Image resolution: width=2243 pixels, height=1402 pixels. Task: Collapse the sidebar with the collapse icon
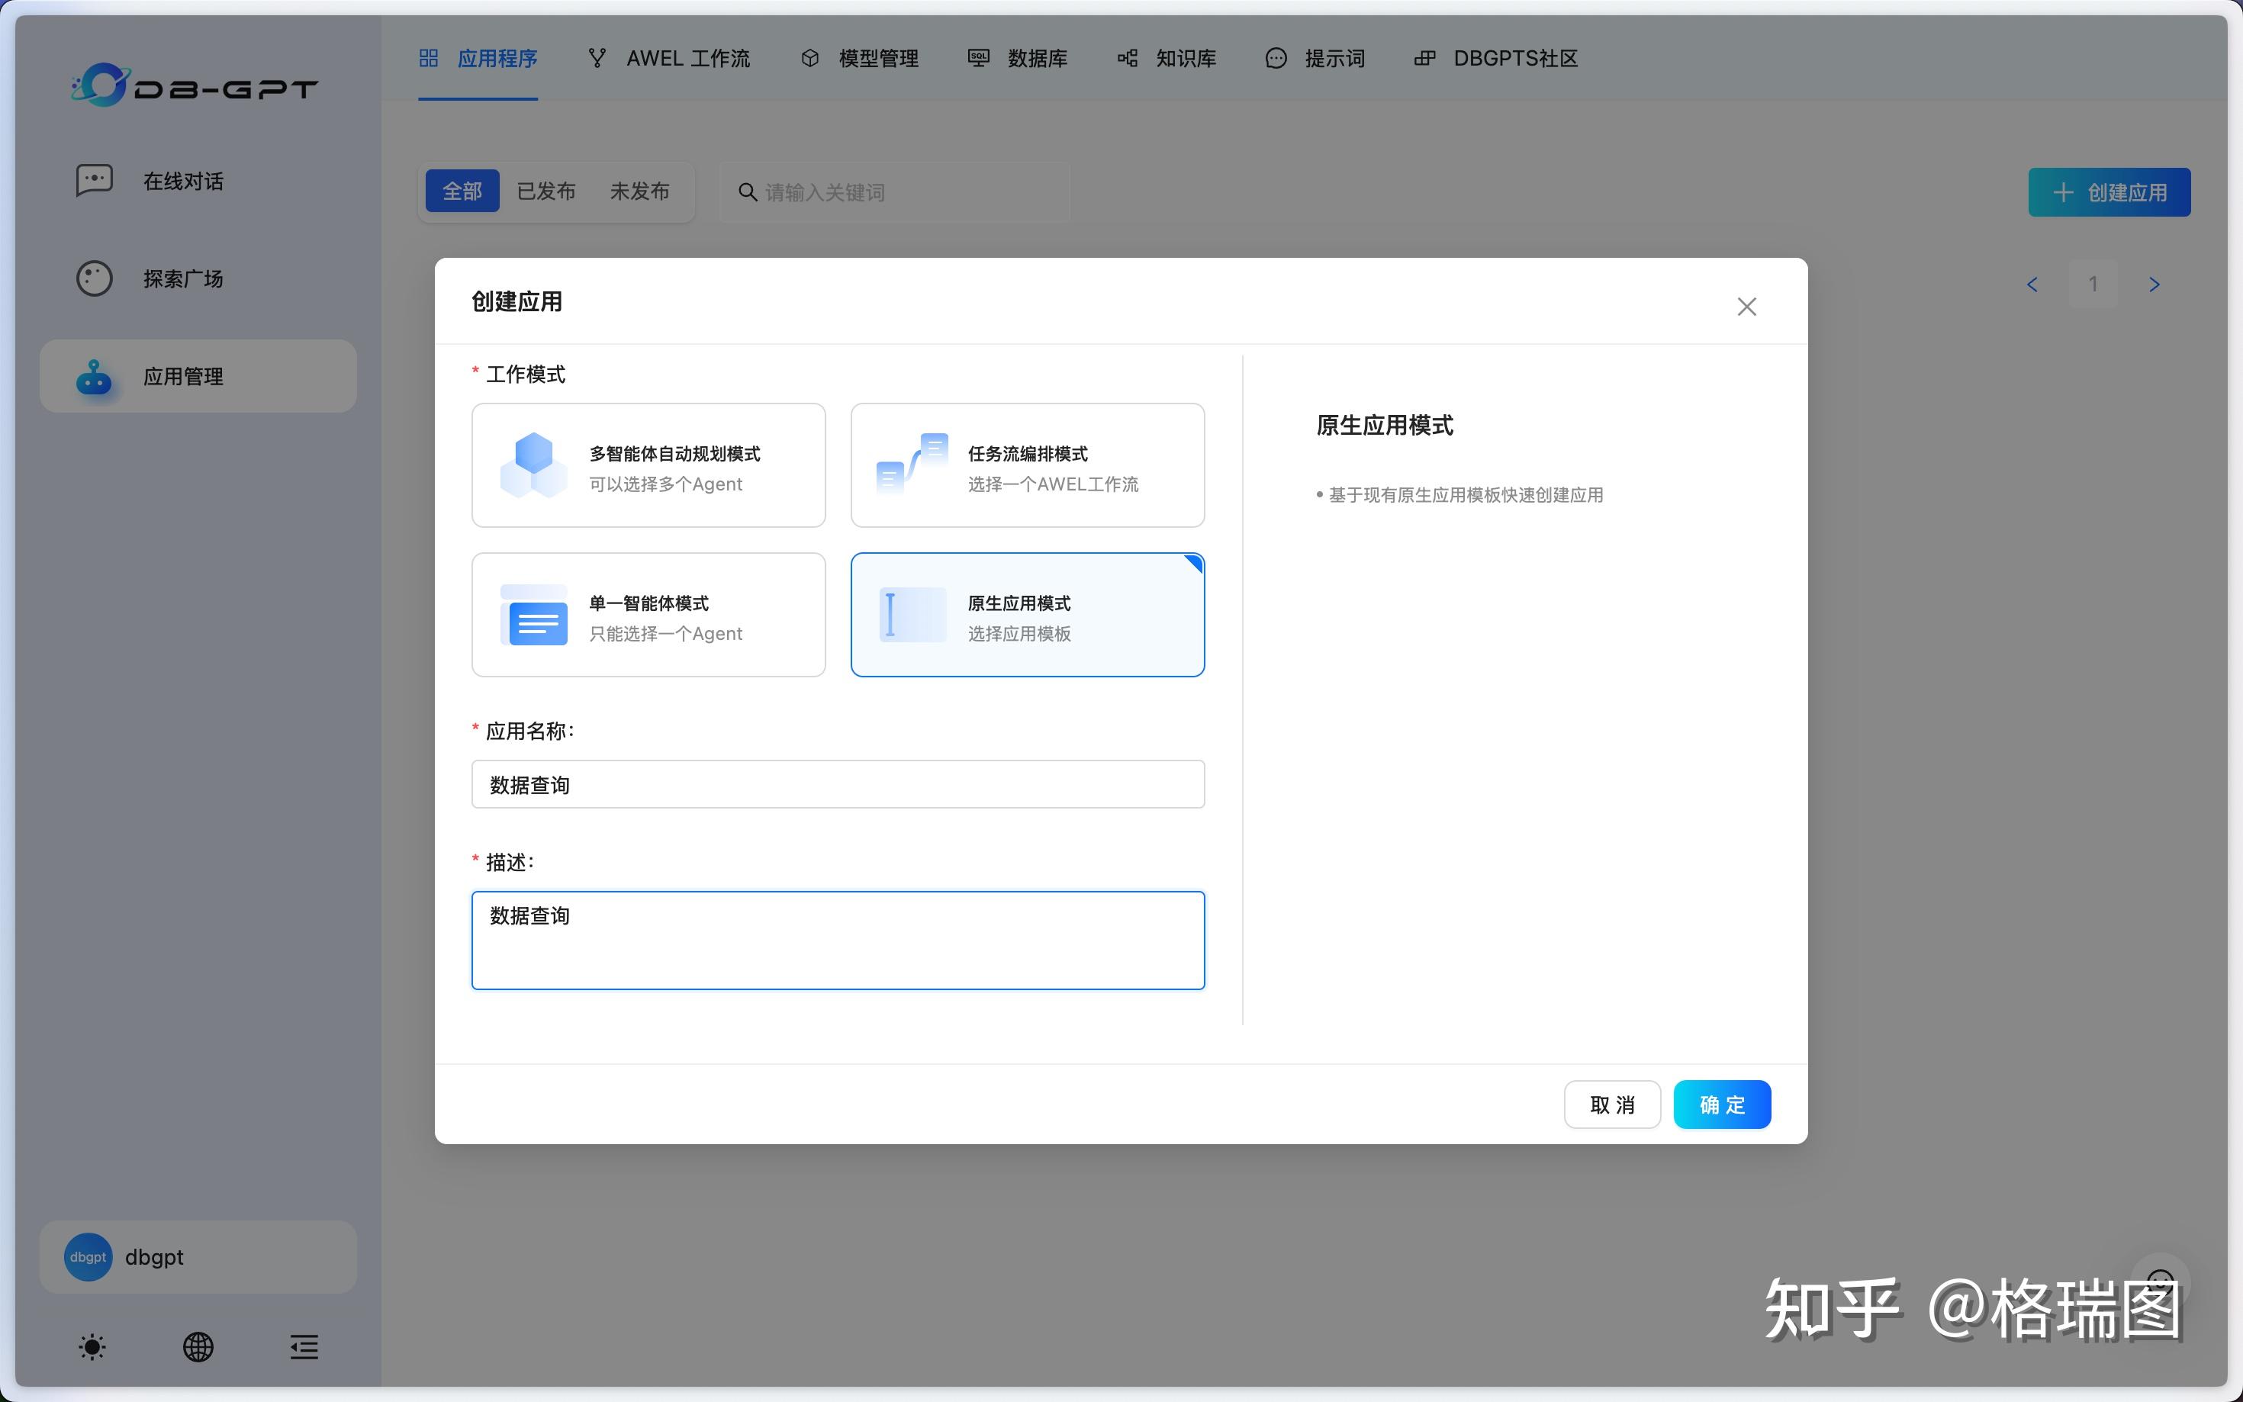303,1346
